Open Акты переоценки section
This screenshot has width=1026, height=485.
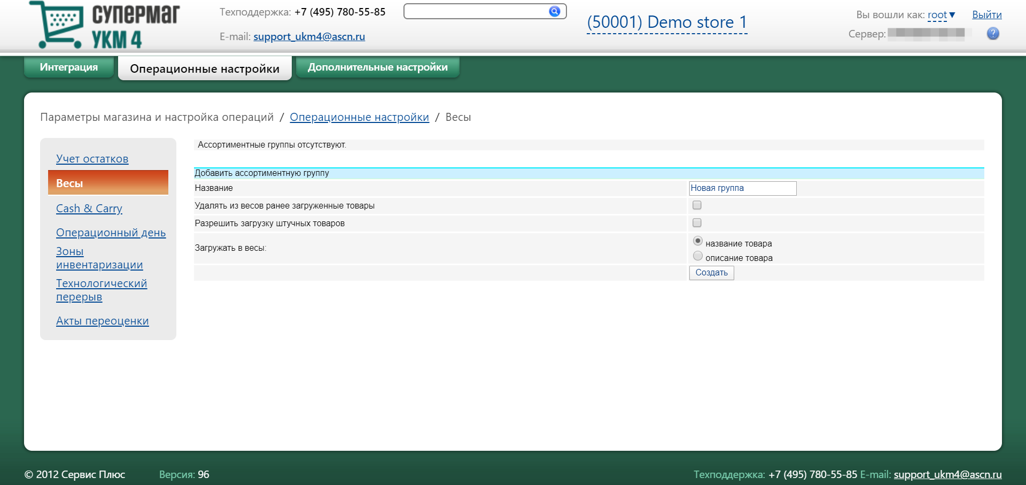coord(102,321)
